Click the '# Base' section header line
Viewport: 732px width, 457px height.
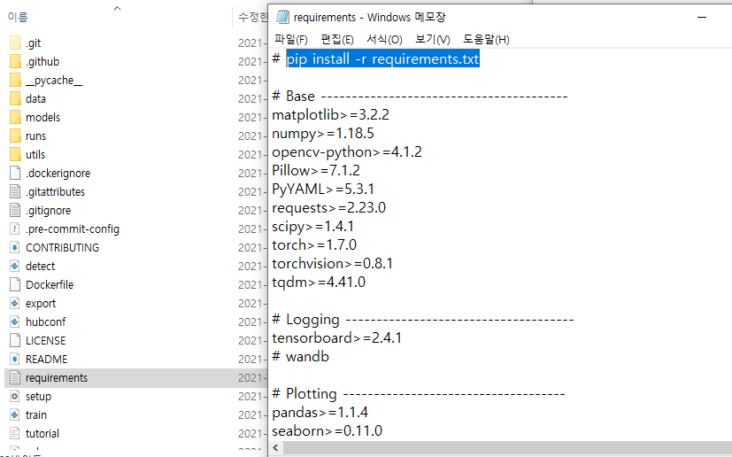(x=420, y=97)
